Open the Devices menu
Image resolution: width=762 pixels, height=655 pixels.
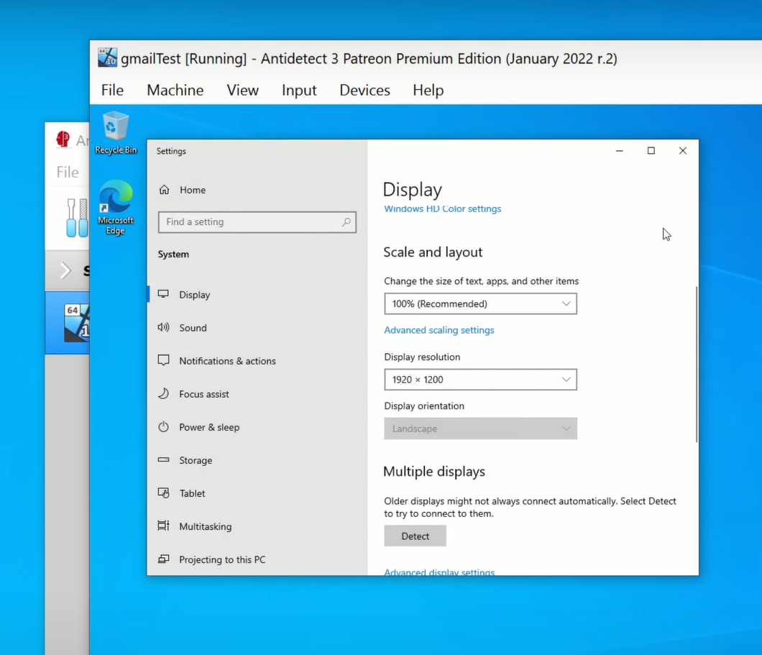(x=364, y=91)
